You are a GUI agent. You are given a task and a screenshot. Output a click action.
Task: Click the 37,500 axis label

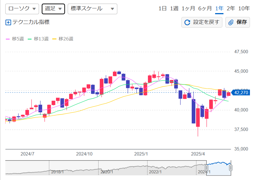coord(241,129)
